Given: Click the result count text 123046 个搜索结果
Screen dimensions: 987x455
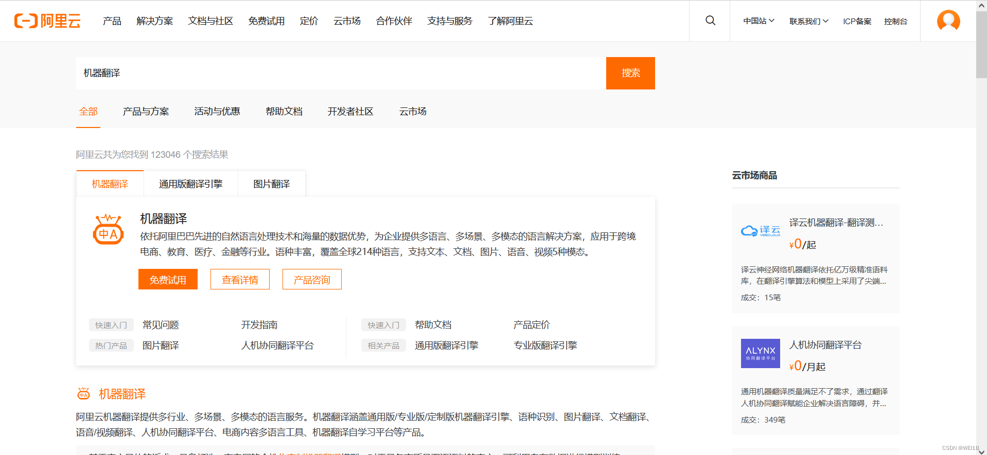Looking at the screenshot, I should [x=189, y=154].
